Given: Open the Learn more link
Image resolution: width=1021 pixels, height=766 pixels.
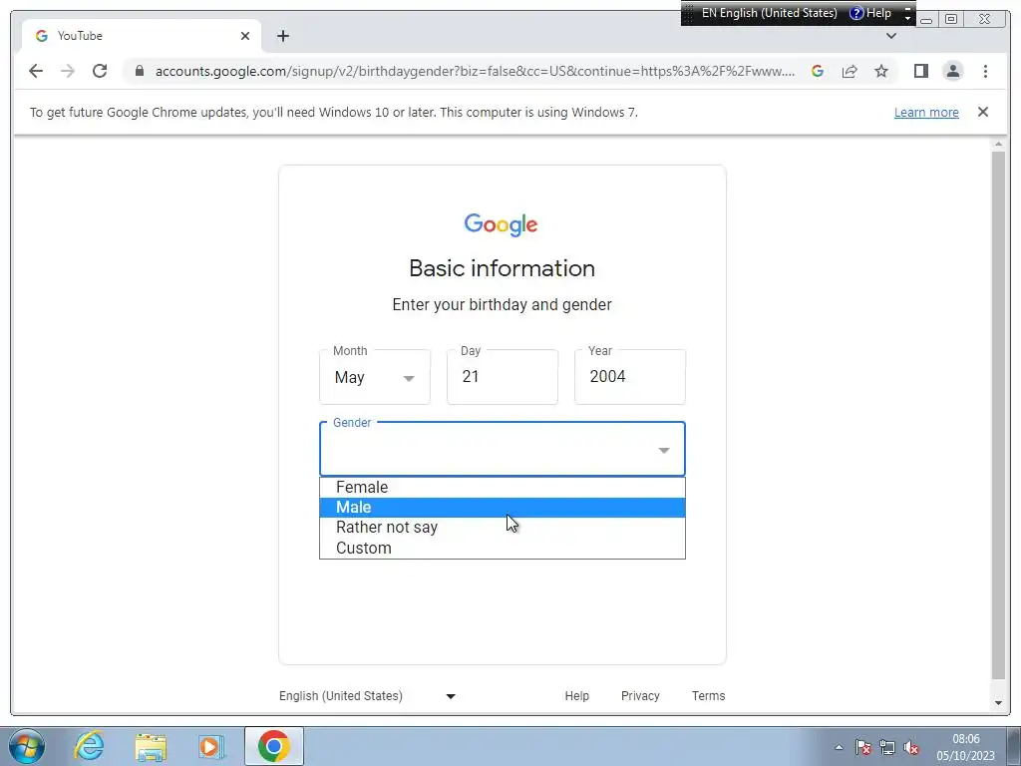Looking at the screenshot, I should (x=926, y=112).
